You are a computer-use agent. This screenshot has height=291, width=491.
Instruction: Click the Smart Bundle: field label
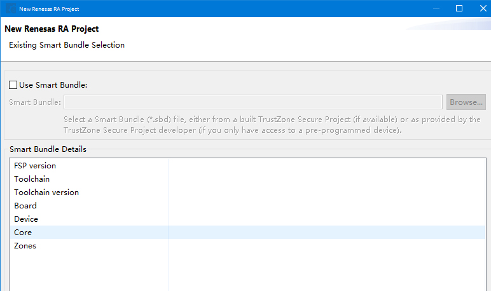[35, 102]
